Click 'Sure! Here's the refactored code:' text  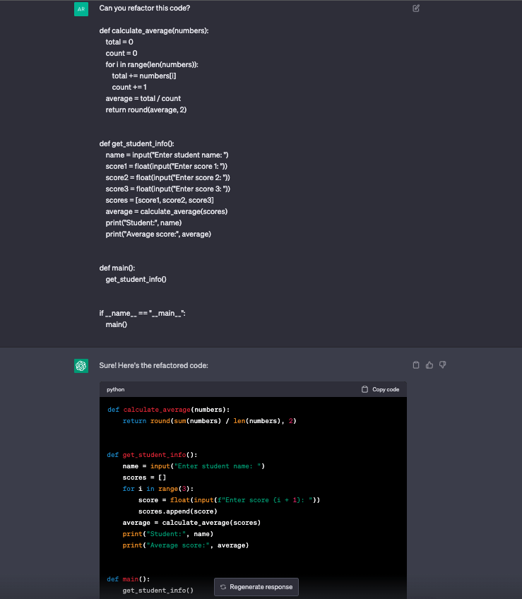(x=153, y=365)
